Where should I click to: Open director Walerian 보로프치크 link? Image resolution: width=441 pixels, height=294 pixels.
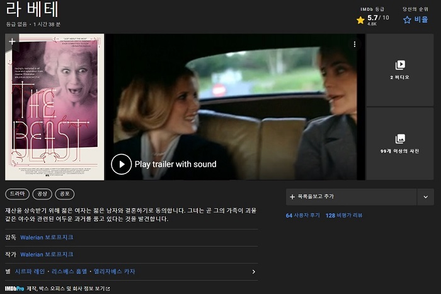pos(47,237)
